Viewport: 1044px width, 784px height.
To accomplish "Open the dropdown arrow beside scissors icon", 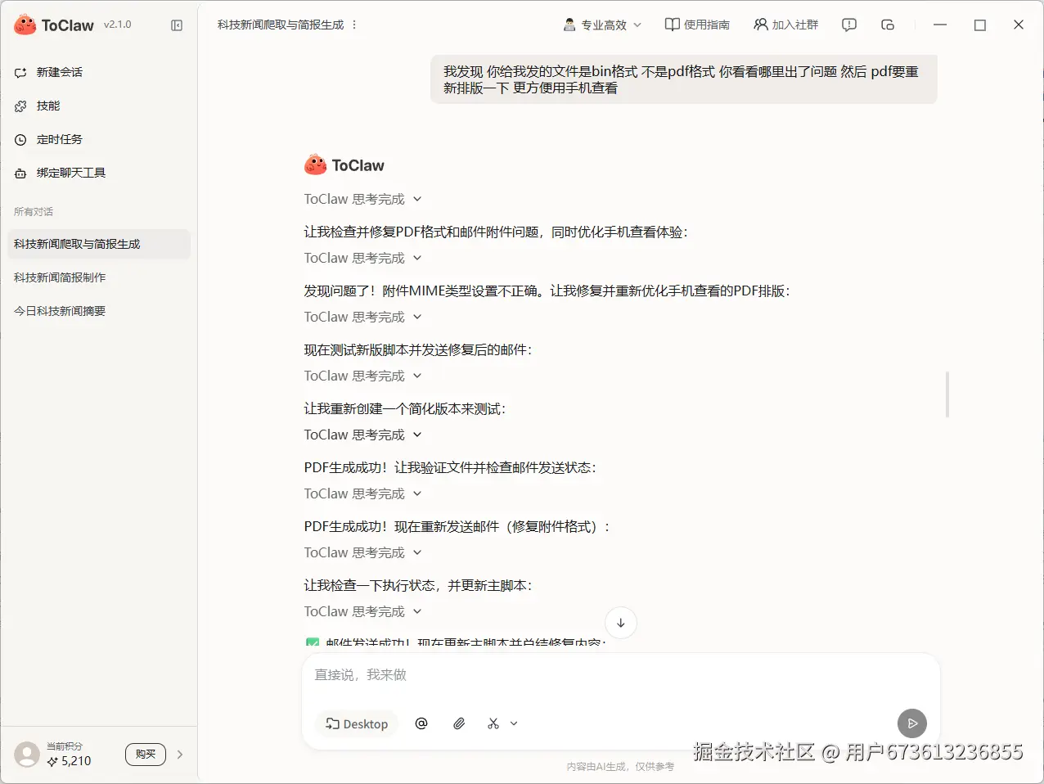I will pos(514,723).
